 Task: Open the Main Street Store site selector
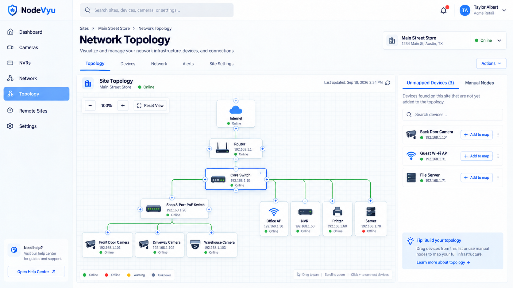(x=444, y=40)
